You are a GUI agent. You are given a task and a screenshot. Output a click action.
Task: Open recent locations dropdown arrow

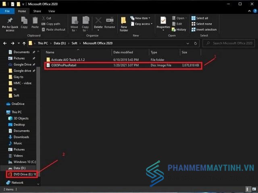(19, 43)
